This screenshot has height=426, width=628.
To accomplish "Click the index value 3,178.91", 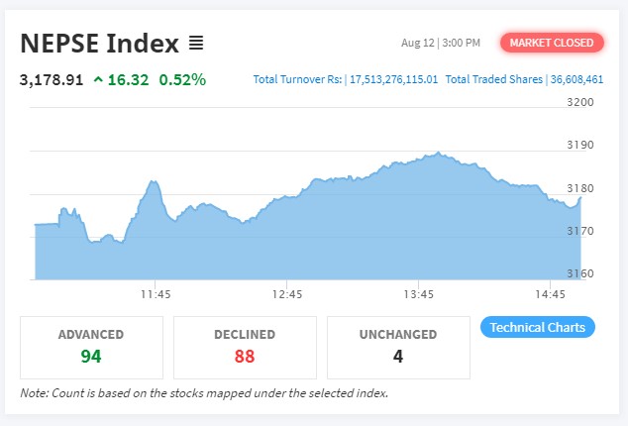I will point(52,79).
